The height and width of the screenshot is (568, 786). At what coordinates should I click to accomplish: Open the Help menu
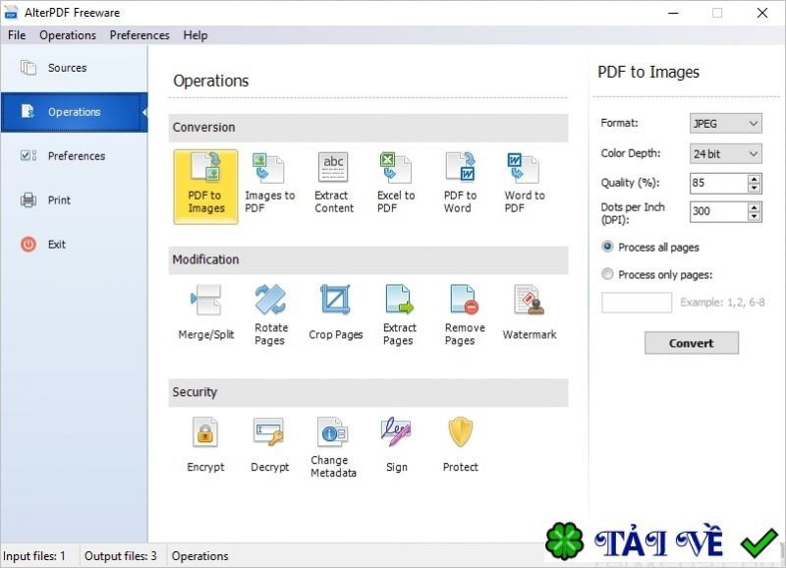click(x=195, y=35)
